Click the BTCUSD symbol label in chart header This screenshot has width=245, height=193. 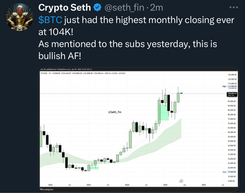44,73
